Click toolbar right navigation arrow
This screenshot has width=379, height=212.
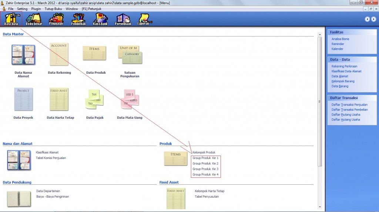click(373, 19)
